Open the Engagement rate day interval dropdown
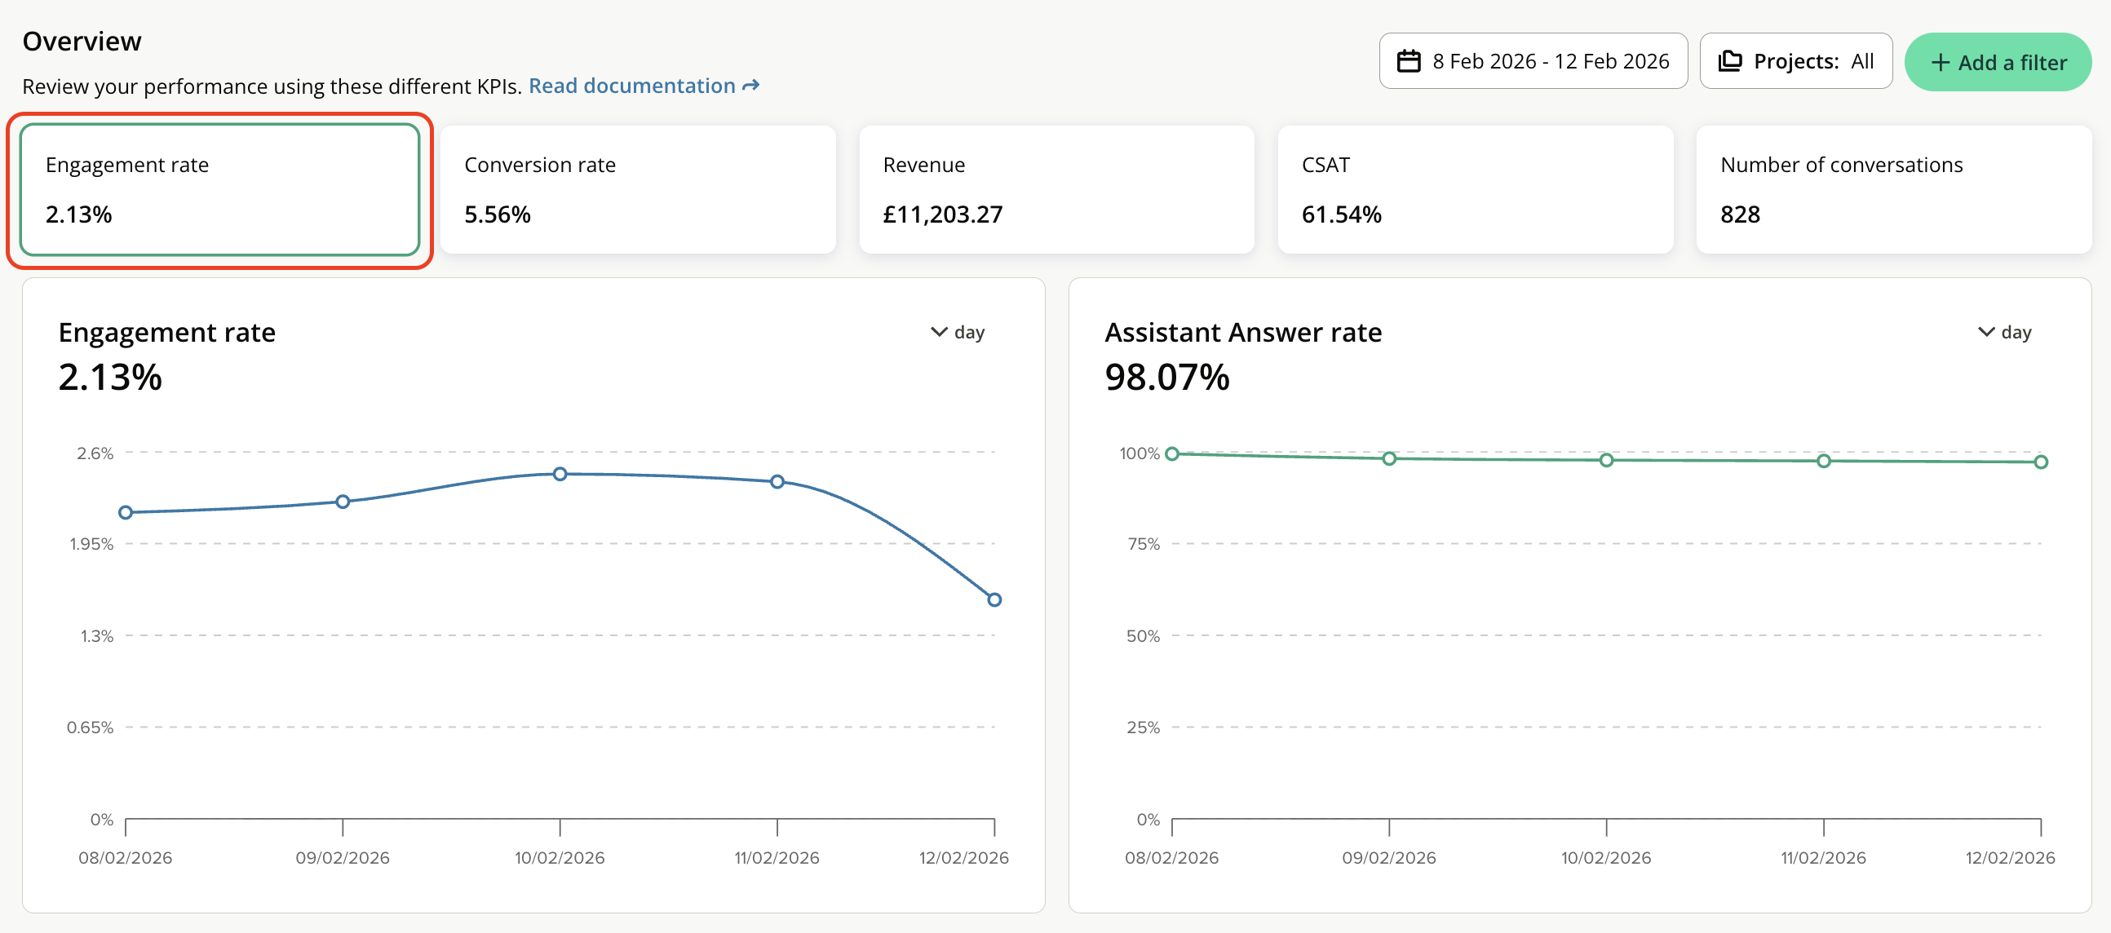This screenshot has width=2111, height=933. pos(957,333)
